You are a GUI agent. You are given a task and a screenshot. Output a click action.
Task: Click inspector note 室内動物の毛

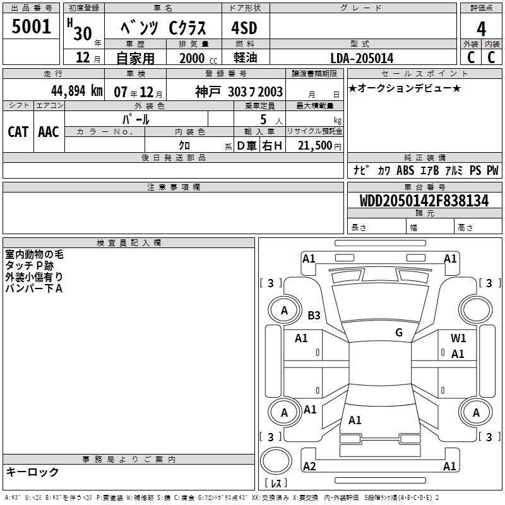[35, 254]
